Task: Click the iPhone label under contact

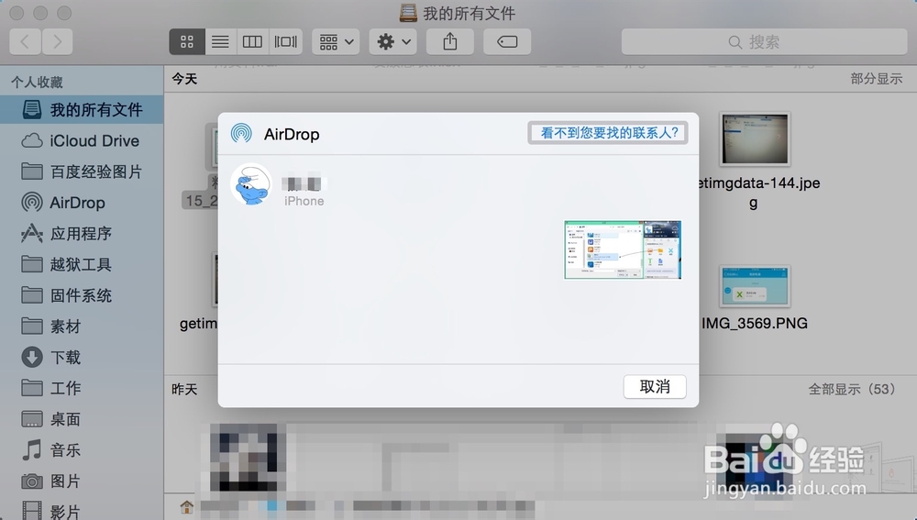Action: click(304, 201)
